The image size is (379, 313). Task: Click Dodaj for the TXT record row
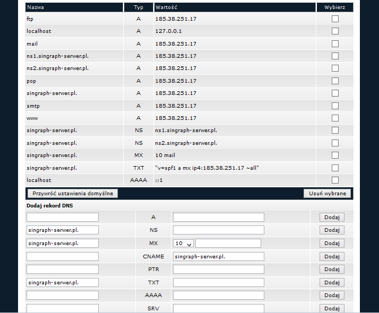pos(332,283)
